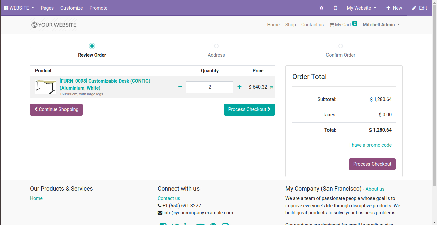Open the footer Contact us link
437x225 pixels.
click(169, 198)
